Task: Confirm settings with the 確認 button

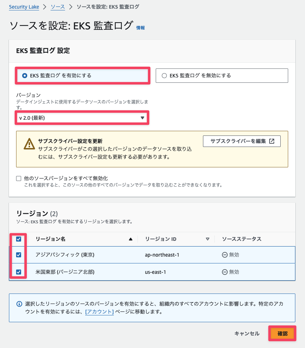Action: (x=282, y=333)
